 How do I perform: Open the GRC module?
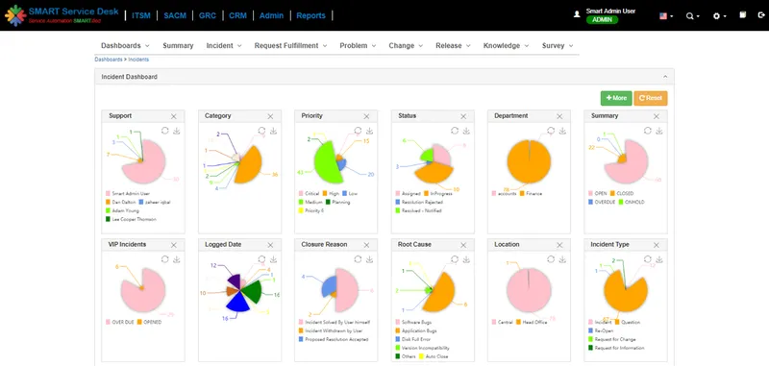click(208, 15)
